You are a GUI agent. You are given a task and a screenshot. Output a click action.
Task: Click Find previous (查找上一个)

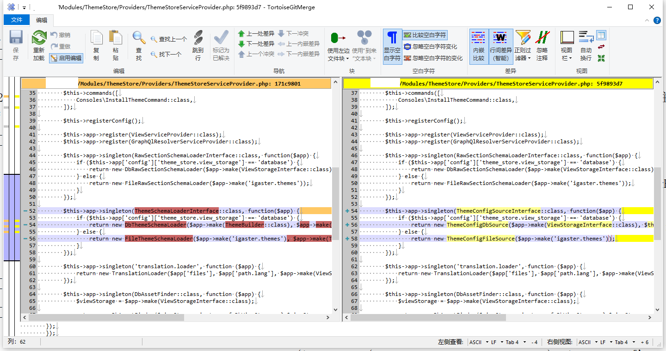pos(169,39)
